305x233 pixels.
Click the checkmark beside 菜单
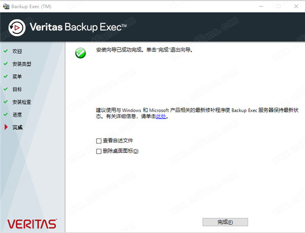click(6, 76)
